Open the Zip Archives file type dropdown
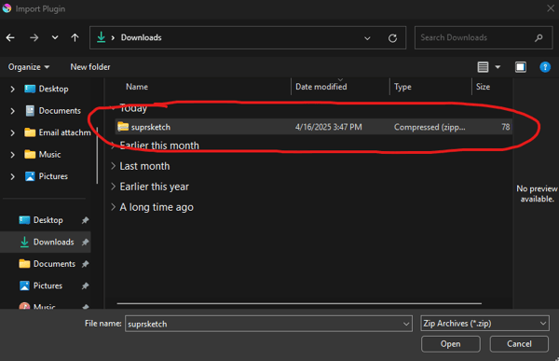The image size is (559, 361). tap(484, 324)
